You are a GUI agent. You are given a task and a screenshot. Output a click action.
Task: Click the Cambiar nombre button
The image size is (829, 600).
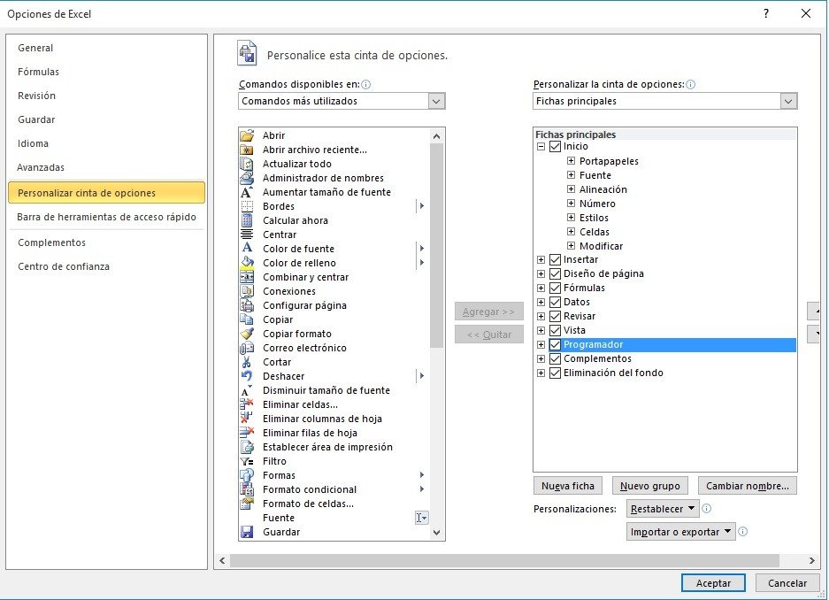pos(748,486)
